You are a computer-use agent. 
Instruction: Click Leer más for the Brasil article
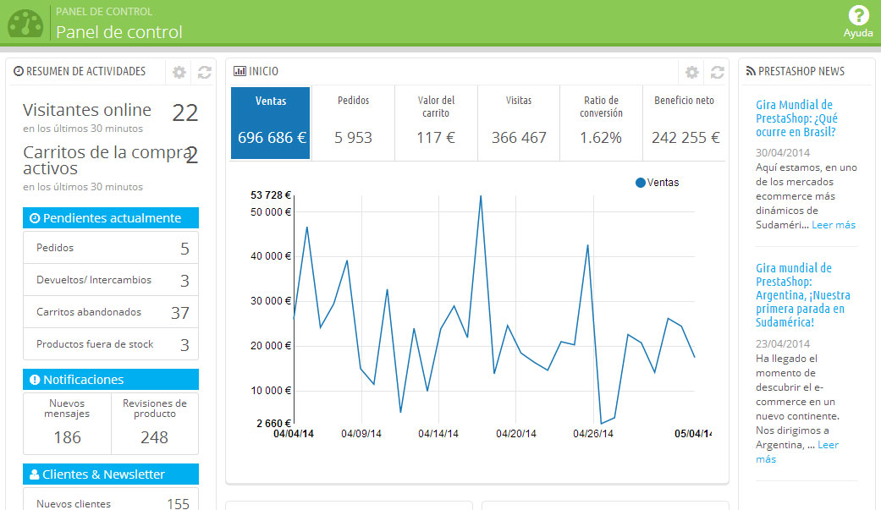[x=834, y=225]
